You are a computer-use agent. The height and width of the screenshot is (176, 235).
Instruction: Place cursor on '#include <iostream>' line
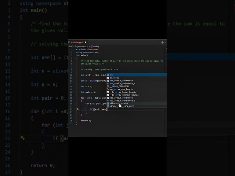coord(87,49)
